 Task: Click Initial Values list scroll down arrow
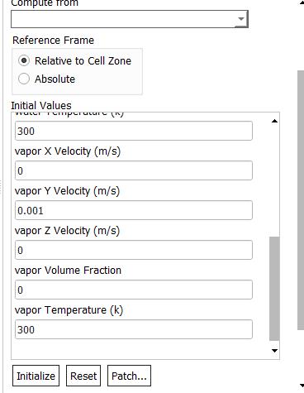click(274, 351)
